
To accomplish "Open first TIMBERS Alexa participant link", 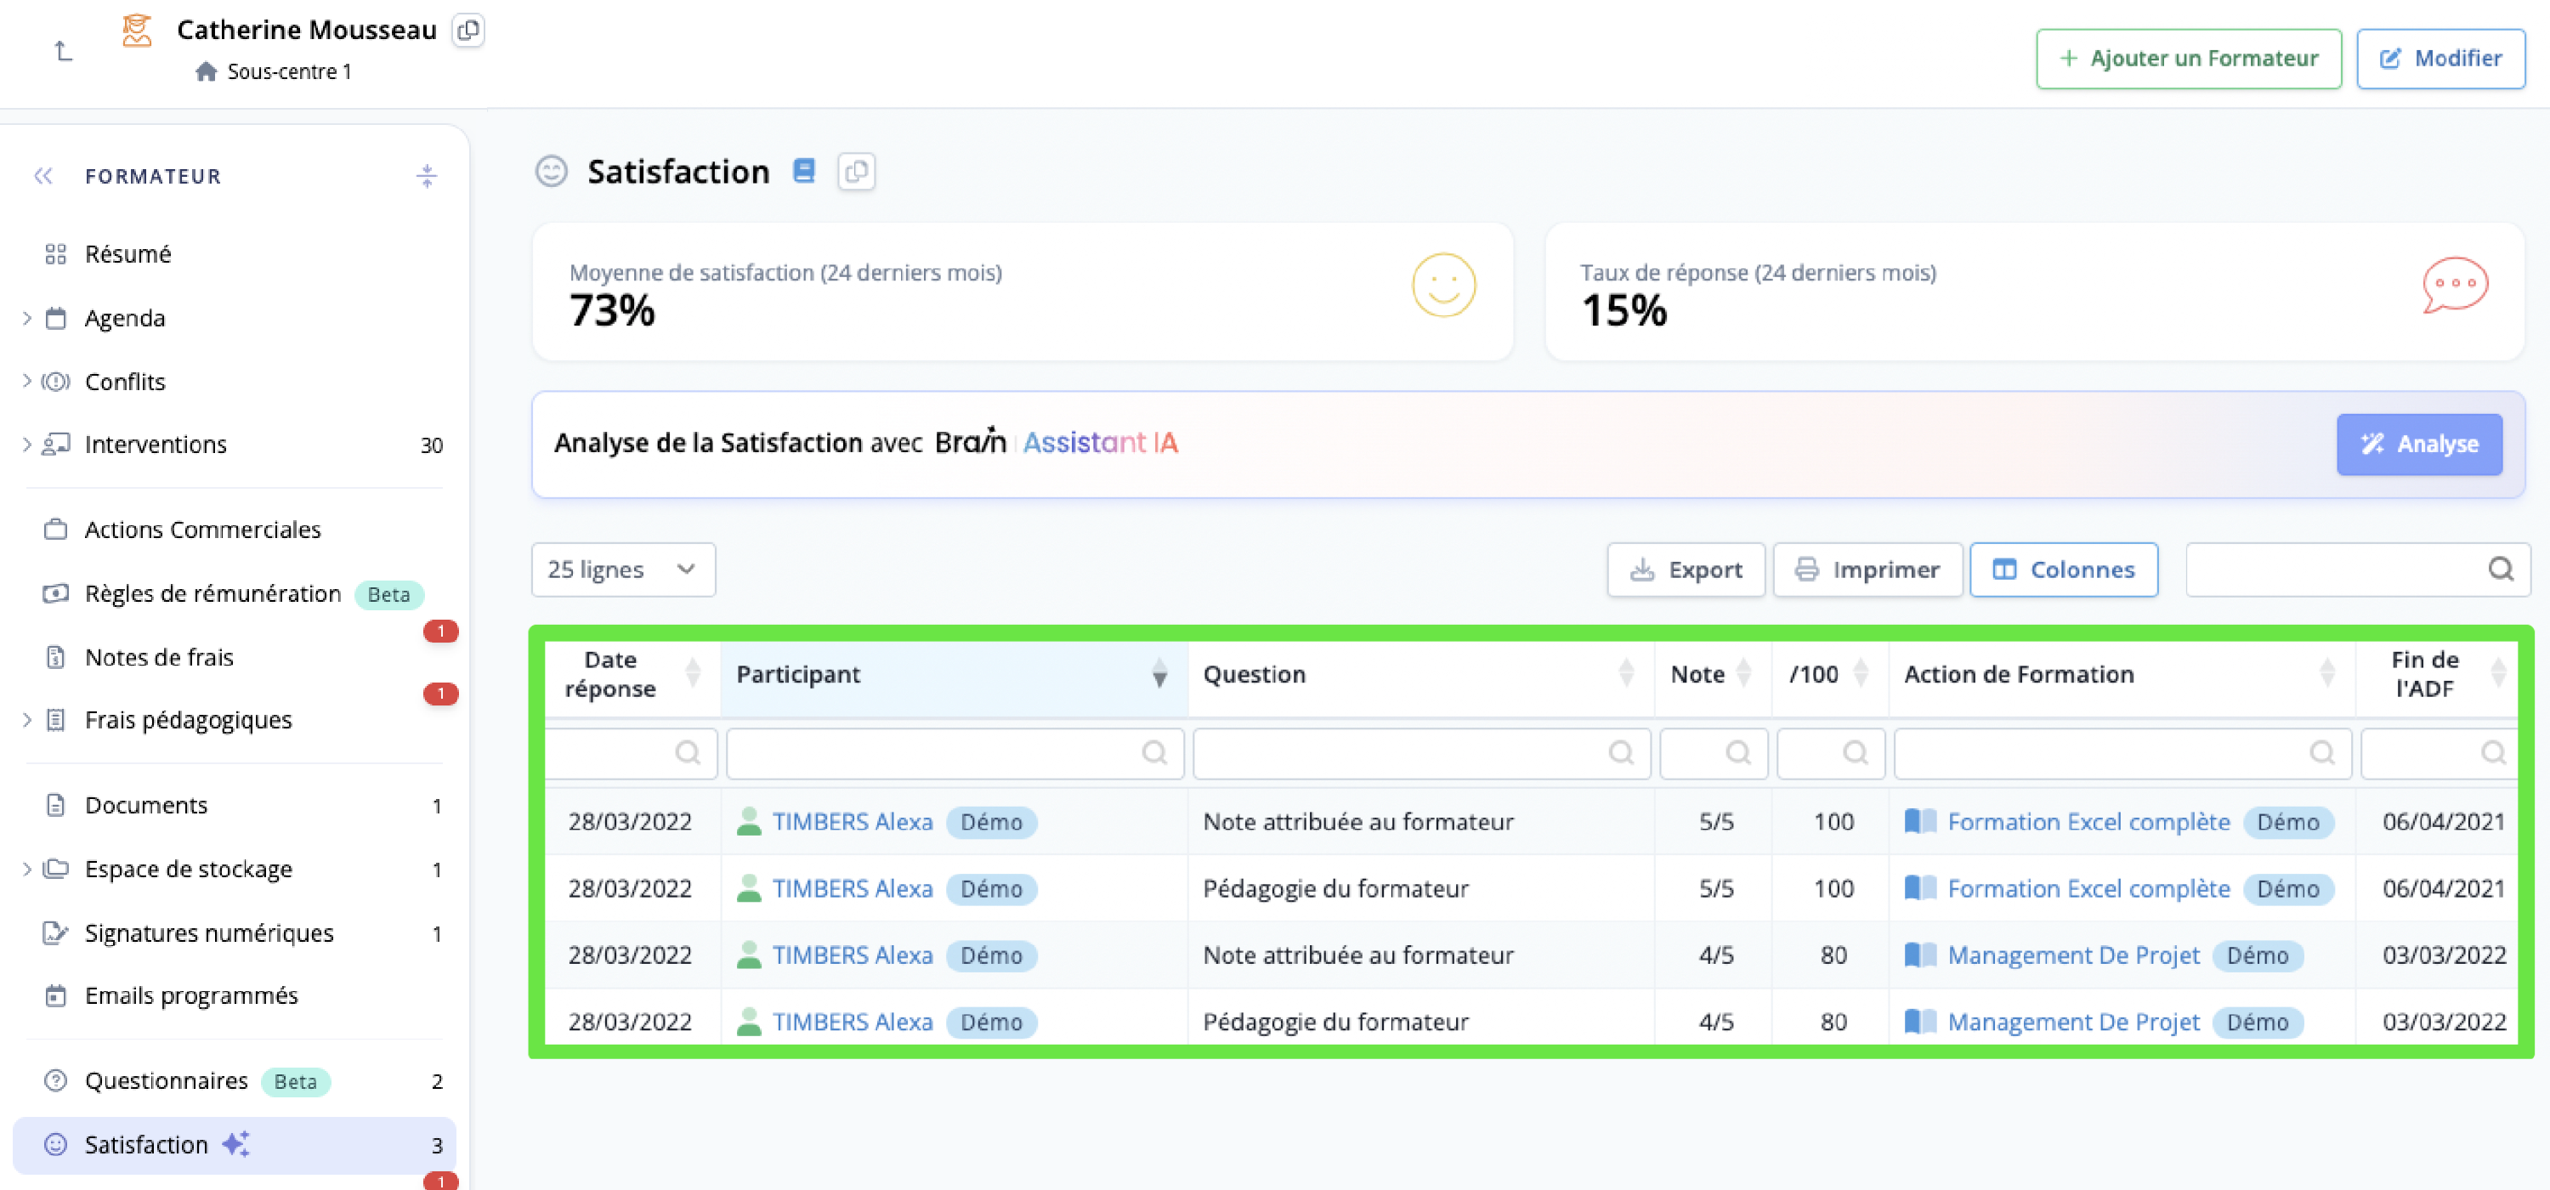I will (x=852, y=821).
